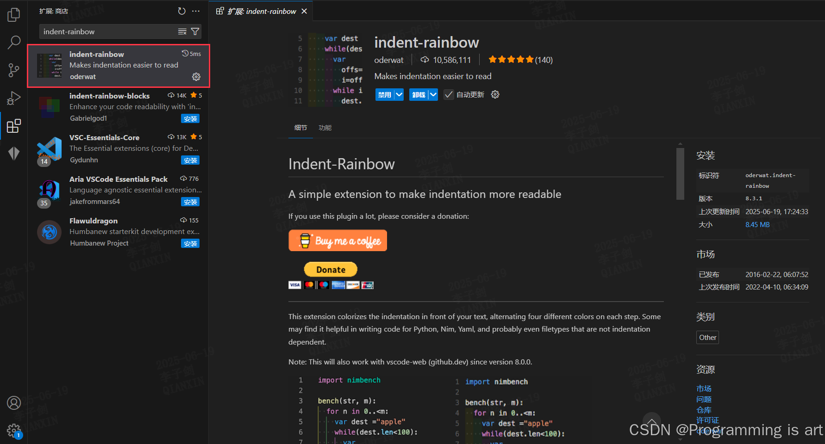825x444 pixels.
Task: Click the five-star rating of indent-rainbow
Action: click(511, 59)
